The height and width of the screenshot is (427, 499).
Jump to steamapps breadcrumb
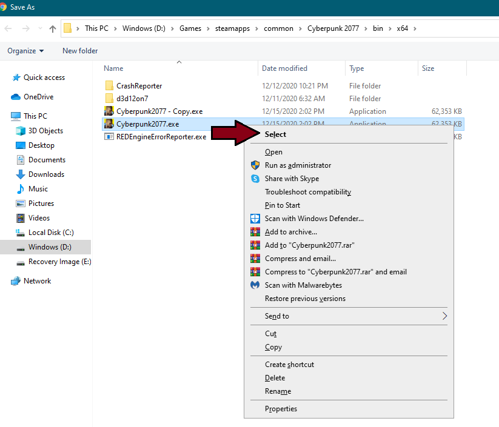[x=232, y=28]
